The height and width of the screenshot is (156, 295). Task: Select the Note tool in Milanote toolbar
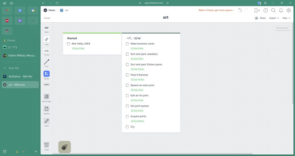tap(47, 28)
